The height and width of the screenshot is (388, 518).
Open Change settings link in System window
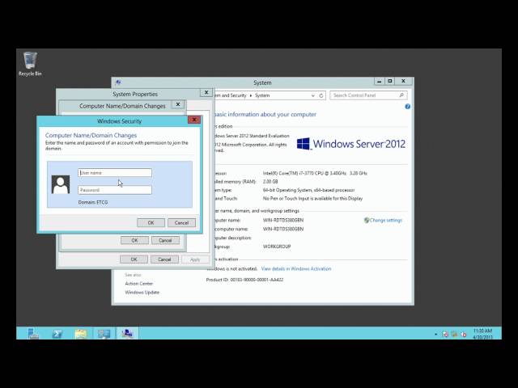pos(385,220)
